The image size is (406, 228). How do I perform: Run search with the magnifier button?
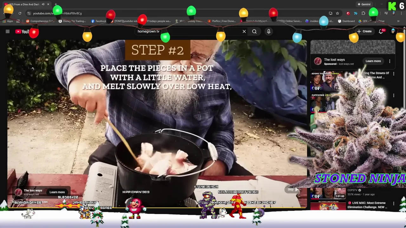pos(254,31)
